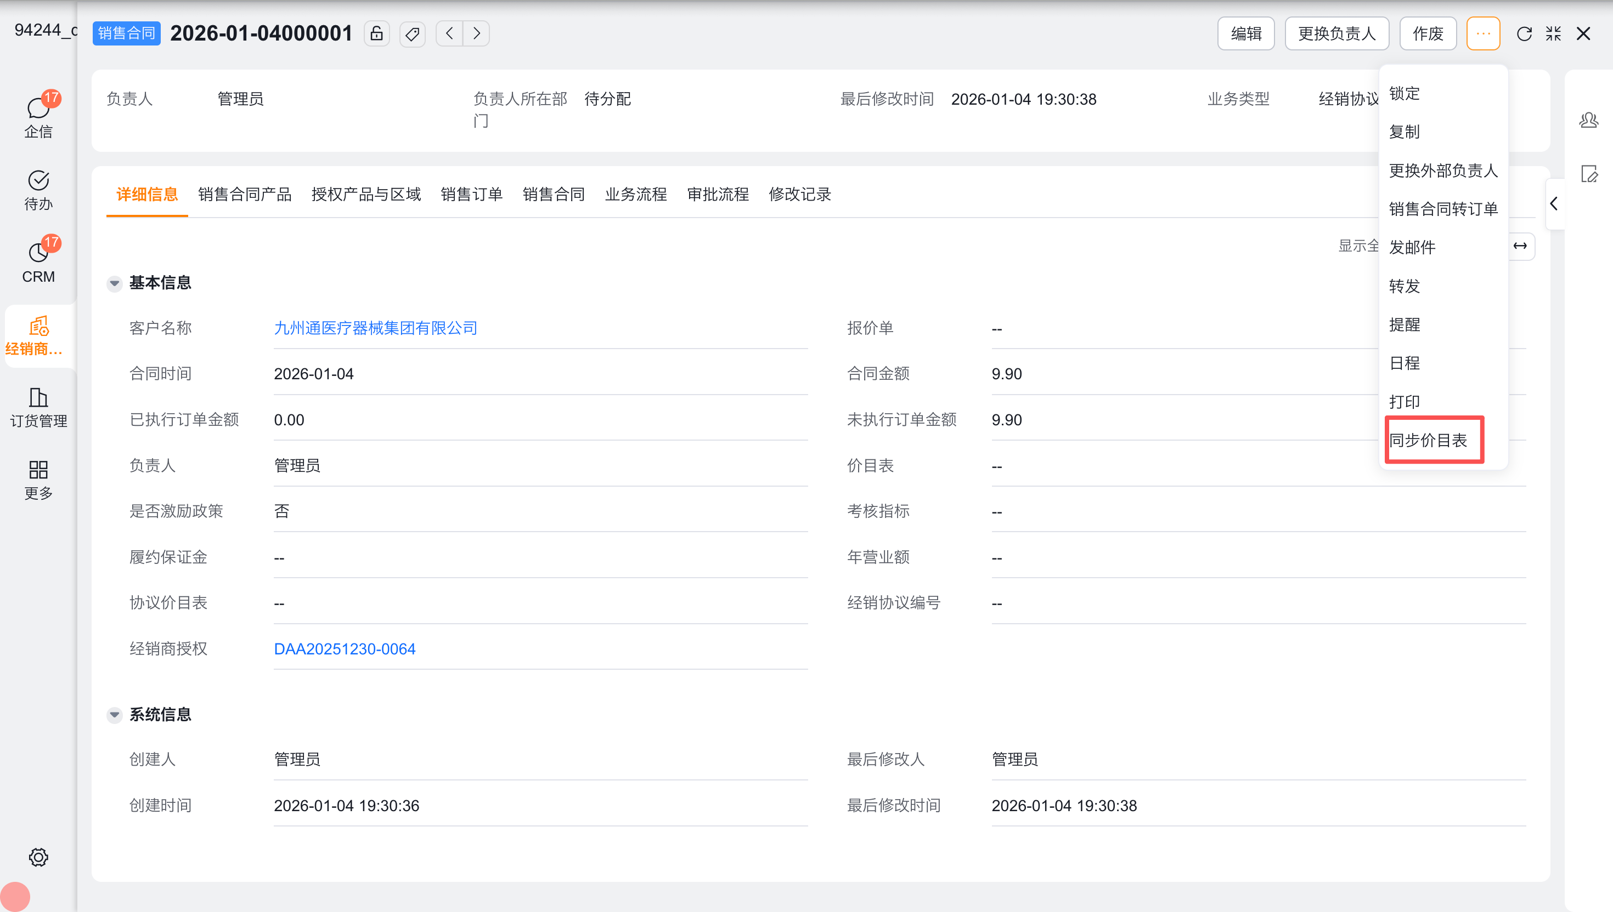Click the lock icon beside contract number

(376, 33)
